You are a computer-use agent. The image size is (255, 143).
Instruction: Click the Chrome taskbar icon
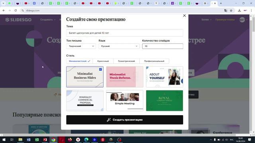tap(53, 139)
